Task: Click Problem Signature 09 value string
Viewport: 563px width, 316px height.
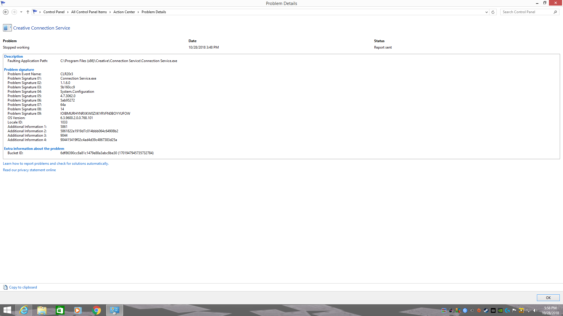Action: click(x=95, y=114)
